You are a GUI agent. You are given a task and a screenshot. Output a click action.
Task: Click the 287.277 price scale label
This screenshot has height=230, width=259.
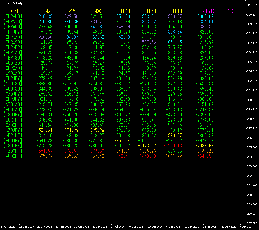pos(252,223)
